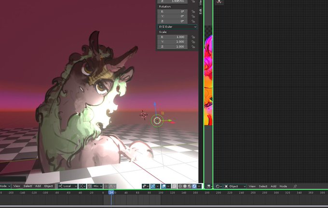The width and height of the screenshot is (328, 208).
Task: Open the image editor type icon
Action: tap(208, 186)
